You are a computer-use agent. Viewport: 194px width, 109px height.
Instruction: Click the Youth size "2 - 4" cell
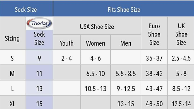click(x=66, y=58)
